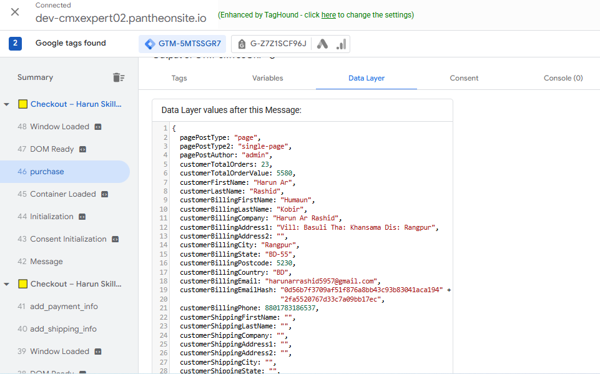Click the blue badge showing 2 tags found
600x374 pixels.
point(16,43)
